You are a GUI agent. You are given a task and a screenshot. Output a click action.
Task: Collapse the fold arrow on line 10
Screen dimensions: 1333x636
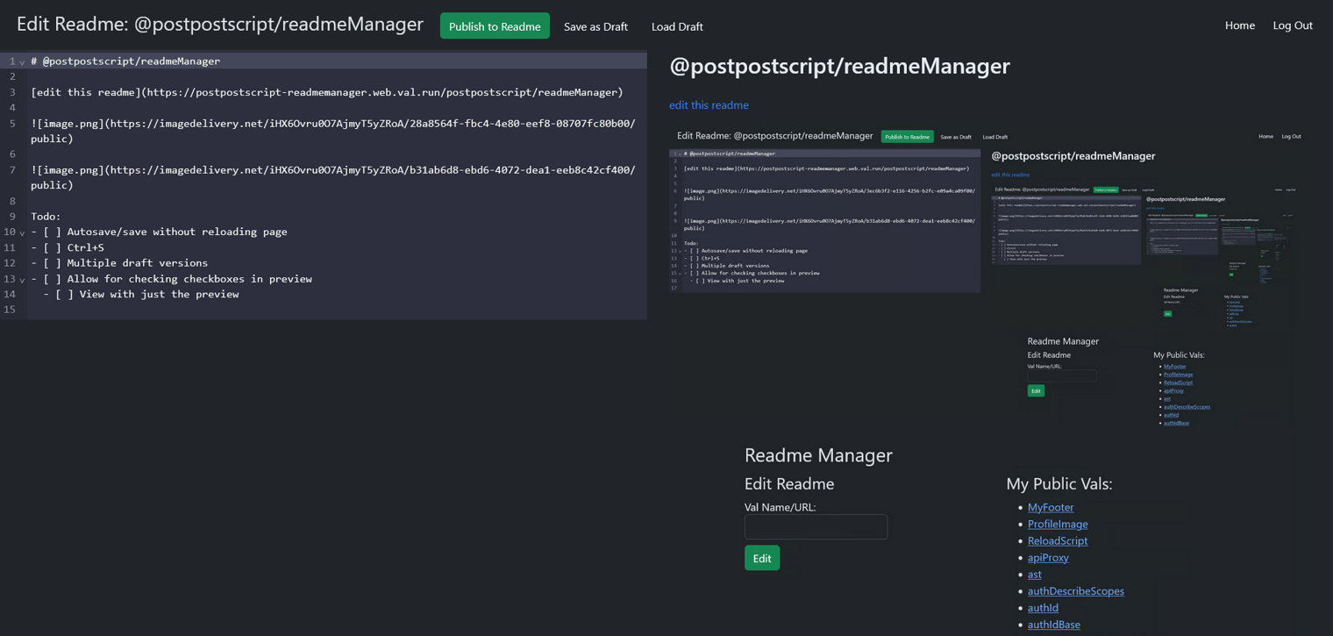(x=22, y=233)
